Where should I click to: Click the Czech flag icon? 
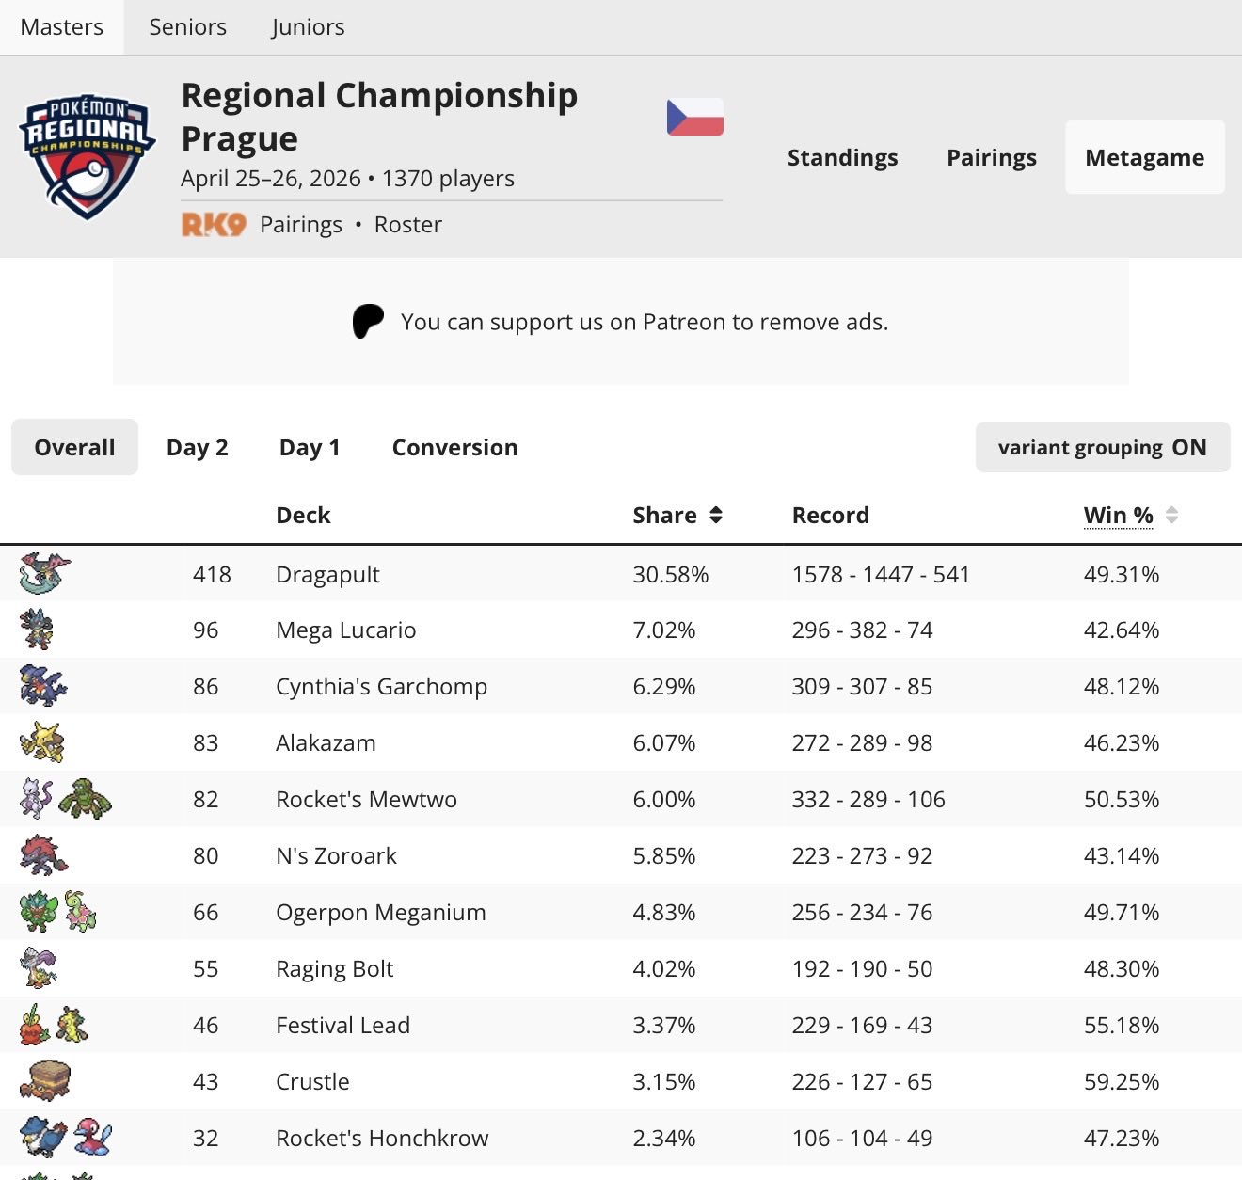(695, 118)
